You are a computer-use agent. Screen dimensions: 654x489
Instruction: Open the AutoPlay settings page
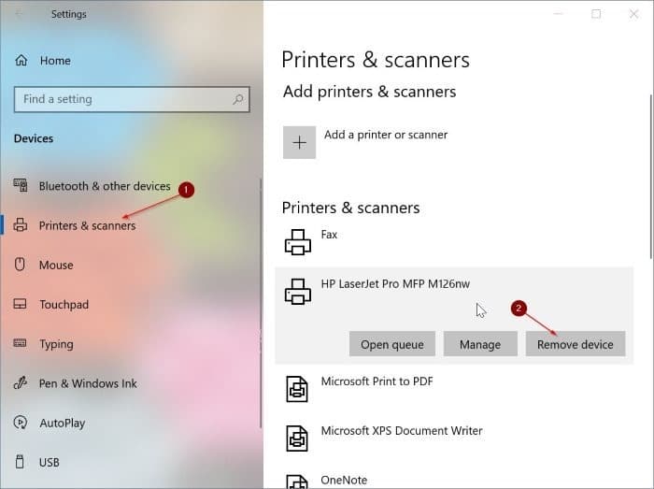[63, 423]
